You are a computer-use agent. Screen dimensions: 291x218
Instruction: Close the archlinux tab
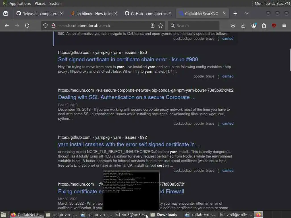tap(116, 14)
